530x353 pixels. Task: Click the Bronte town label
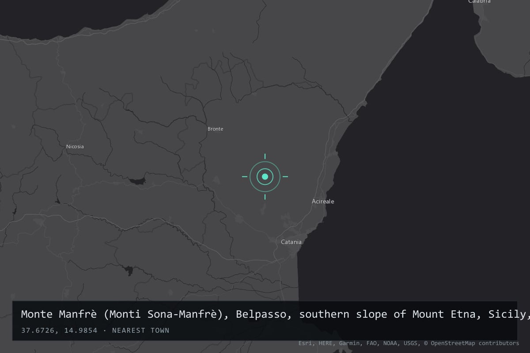coord(216,129)
